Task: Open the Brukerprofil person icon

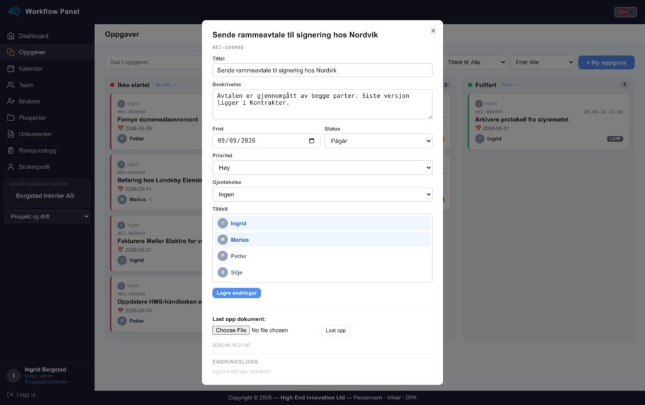Action: pyautogui.click(x=11, y=167)
